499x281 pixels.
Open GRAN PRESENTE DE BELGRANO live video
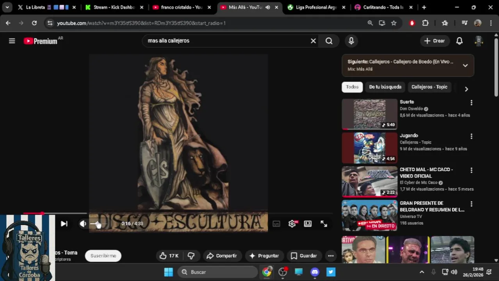(x=369, y=215)
